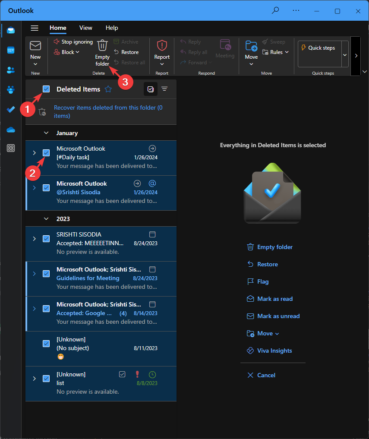
Task: Click Restore in the Delete group
Action: point(126,52)
